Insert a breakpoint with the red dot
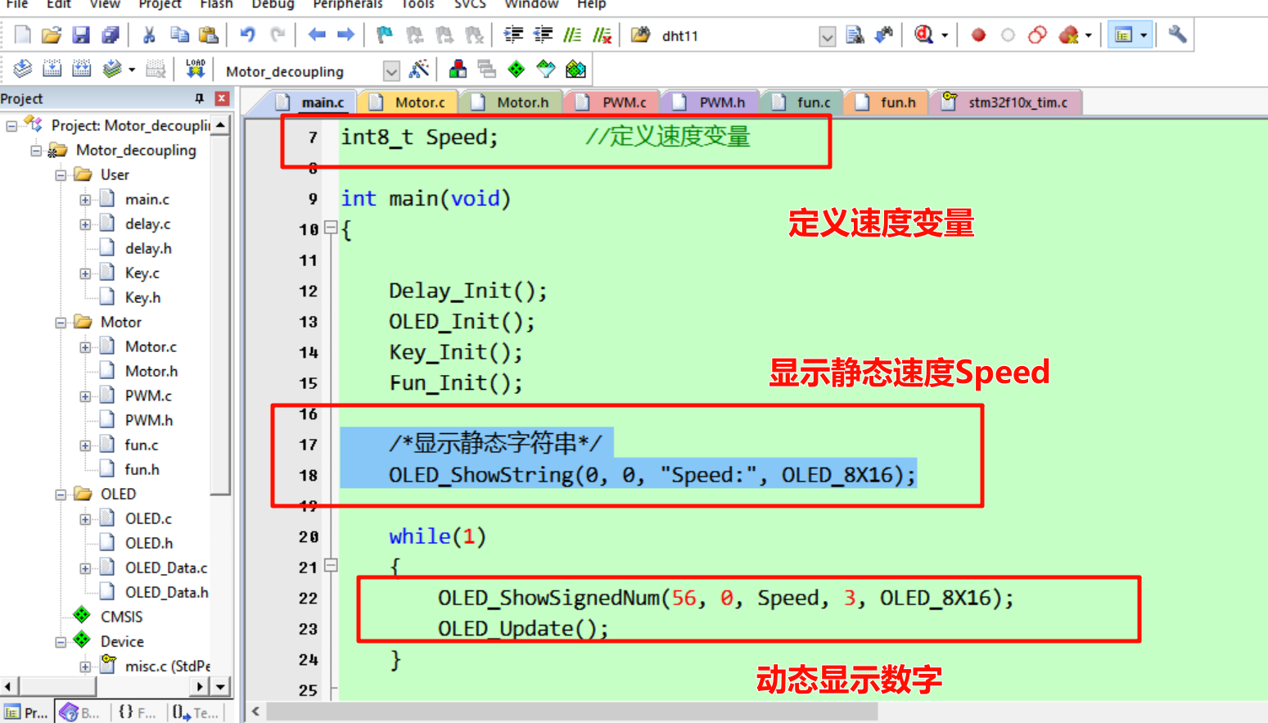 tap(978, 35)
